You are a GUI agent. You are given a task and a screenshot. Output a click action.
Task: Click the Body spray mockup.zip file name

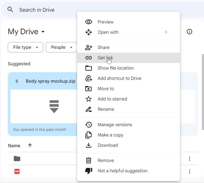(x=50, y=81)
